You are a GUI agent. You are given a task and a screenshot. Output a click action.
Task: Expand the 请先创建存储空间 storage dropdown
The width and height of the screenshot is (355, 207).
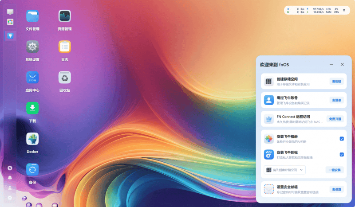click(285, 170)
